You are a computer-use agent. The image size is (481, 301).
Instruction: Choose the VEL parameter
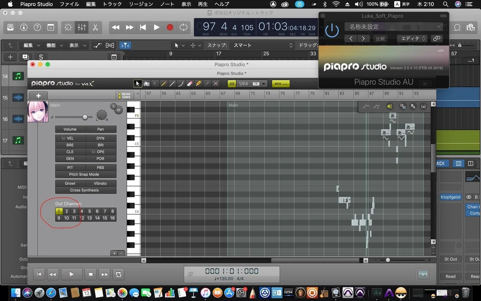tap(70, 138)
